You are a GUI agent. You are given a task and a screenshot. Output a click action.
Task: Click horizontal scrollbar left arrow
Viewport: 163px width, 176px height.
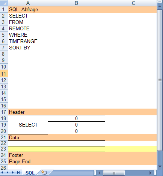[100, 173]
